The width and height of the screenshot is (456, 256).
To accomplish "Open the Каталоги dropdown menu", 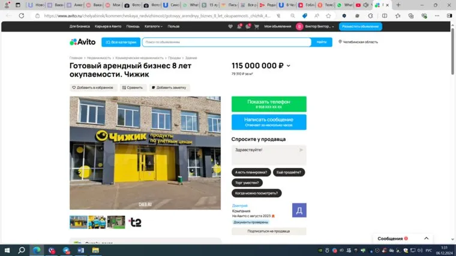I will point(154,26).
